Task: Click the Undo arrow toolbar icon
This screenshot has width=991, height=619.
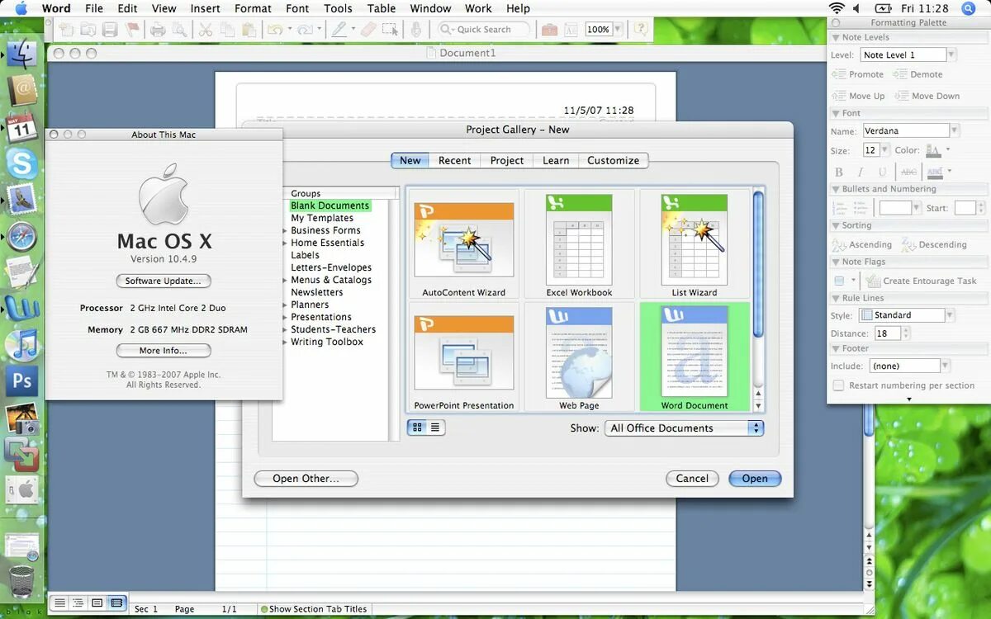Action: (273, 30)
